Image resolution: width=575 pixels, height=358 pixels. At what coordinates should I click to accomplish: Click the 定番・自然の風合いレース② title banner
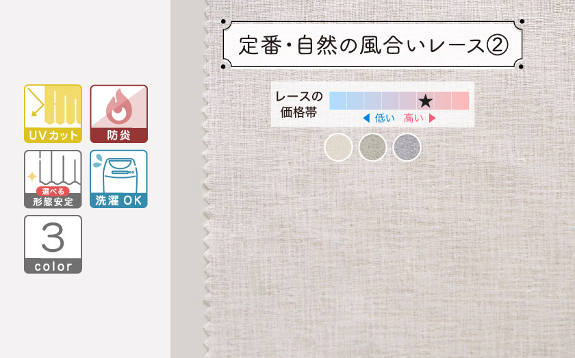(x=372, y=44)
